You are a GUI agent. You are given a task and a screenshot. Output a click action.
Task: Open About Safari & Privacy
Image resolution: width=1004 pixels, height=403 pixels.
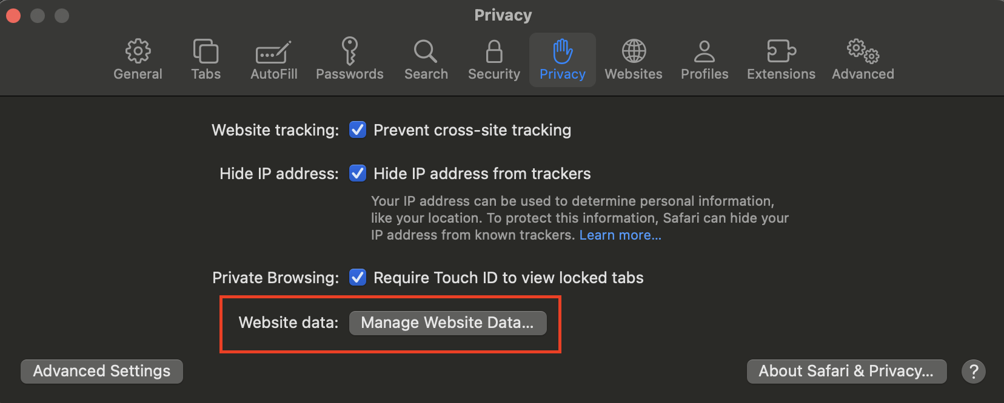[x=846, y=371]
